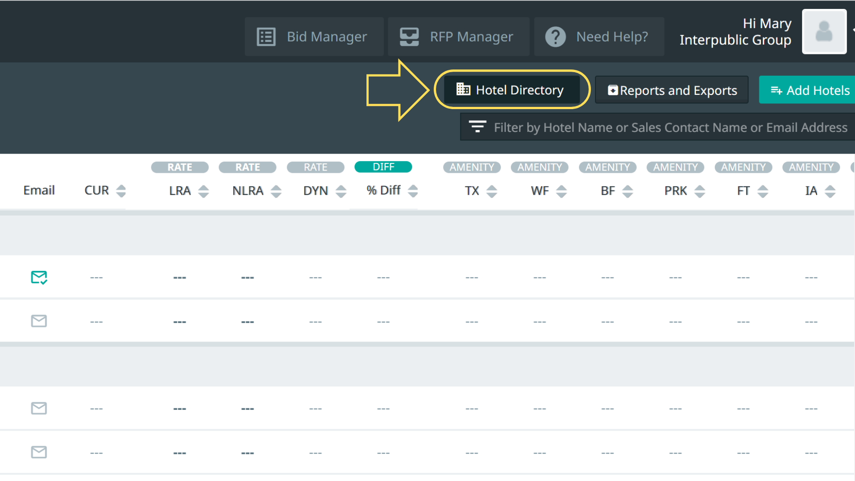Open the Bid Manager tab
Image resolution: width=855 pixels, height=481 pixels.
pyautogui.click(x=314, y=37)
